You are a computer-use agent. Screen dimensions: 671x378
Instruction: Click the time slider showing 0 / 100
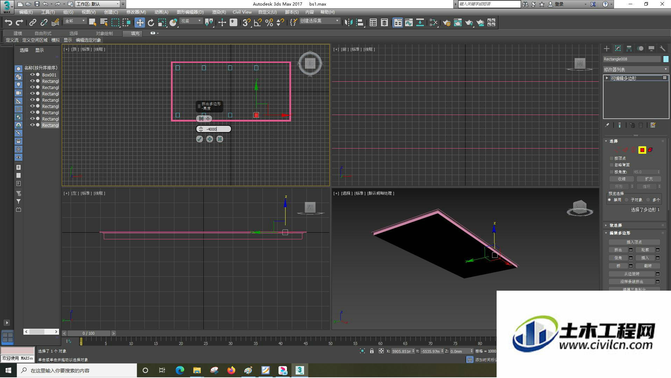89,333
